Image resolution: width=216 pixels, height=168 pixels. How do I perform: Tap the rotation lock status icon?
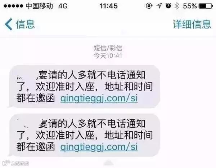[x=149, y=6]
